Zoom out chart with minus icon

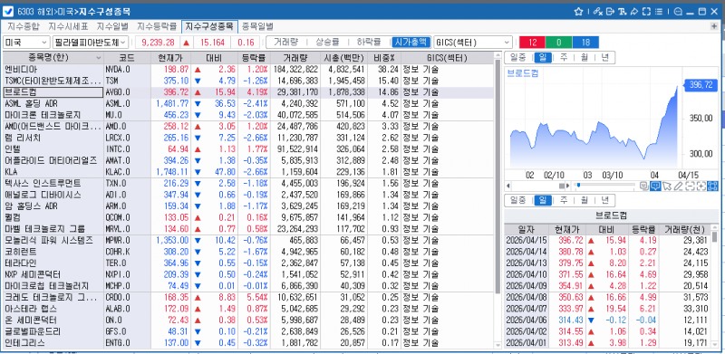click(690, 186)
